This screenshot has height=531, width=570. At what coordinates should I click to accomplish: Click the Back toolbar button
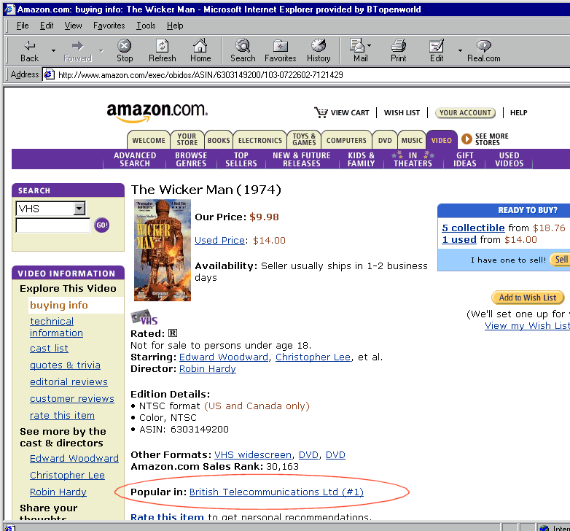(x=29, y=50)
